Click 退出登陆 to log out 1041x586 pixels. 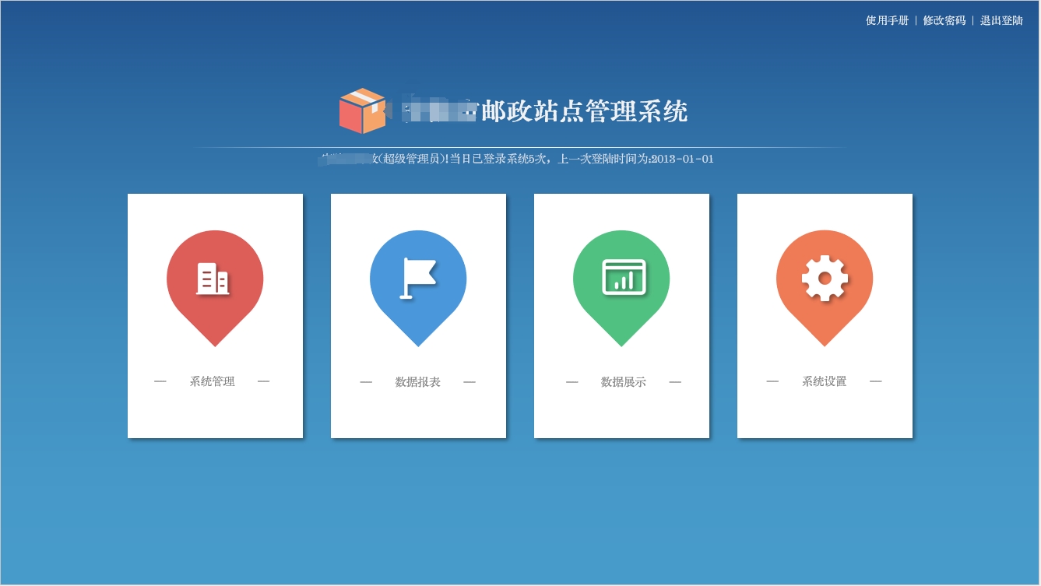1001,21
